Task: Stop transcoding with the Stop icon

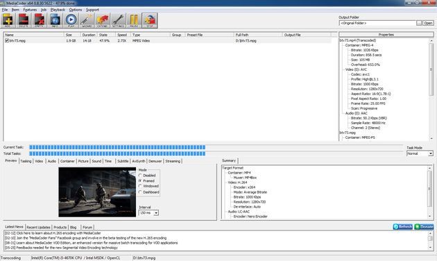Action: (150, 20)
